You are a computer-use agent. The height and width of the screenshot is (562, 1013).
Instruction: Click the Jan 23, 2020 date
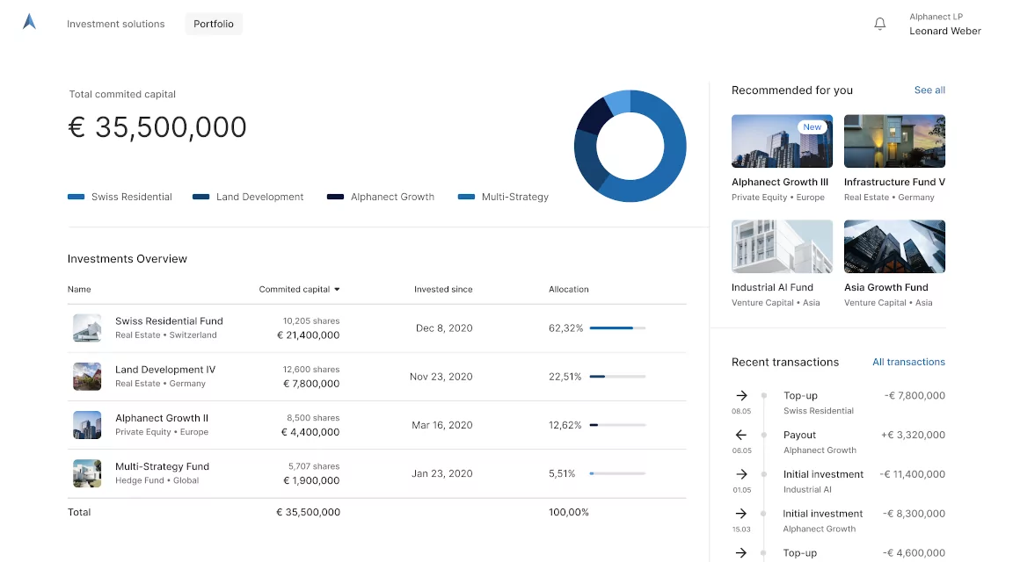(x=442, y=473)
